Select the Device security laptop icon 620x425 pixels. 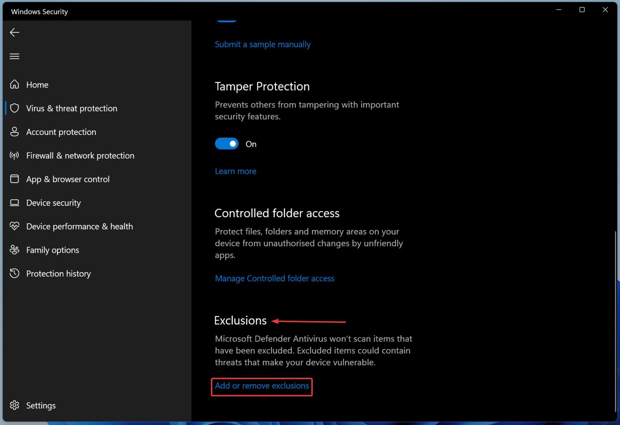(x=14, y=202)
